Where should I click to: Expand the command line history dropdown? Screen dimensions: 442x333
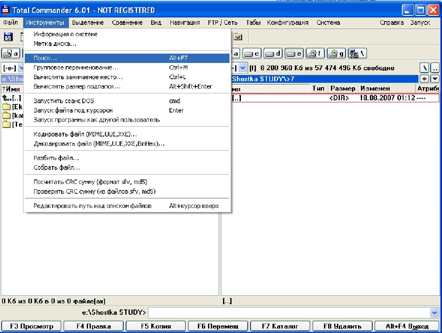434,312
